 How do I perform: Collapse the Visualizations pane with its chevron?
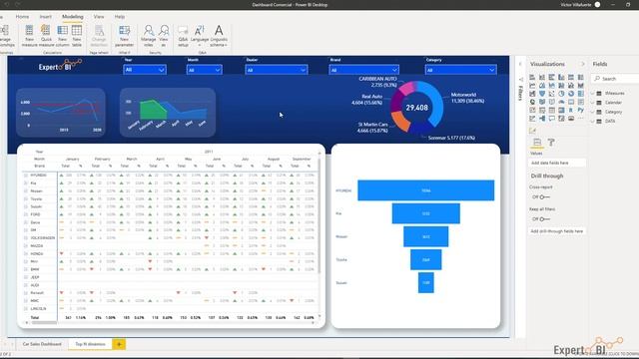(582, 64)
